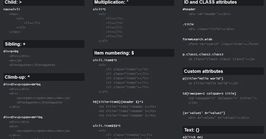Viewport: 266px width, 139px height.
Task: Select the #header abbreviation
Action: click(189, 9)
